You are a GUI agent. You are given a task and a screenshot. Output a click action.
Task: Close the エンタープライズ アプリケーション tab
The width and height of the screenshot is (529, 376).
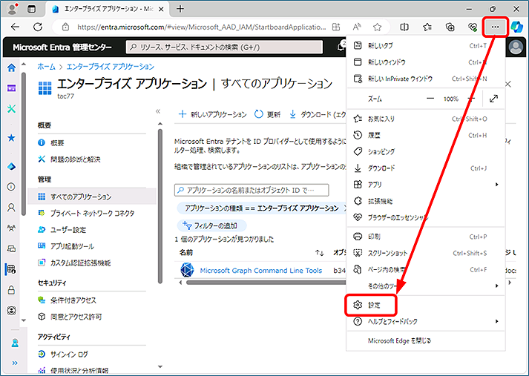point(161,9)
